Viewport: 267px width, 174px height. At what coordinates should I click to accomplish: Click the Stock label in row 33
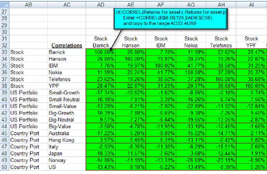pos(28,52)
